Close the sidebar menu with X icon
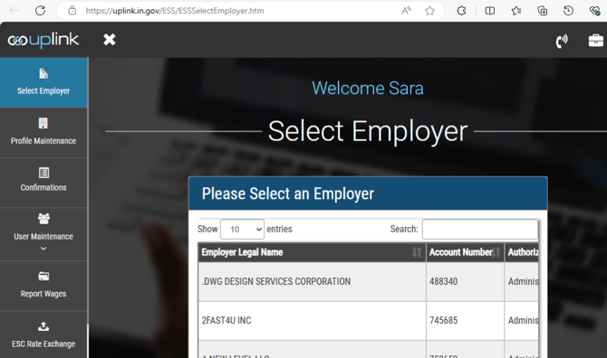This screenshot has height=358, width=607. [110, 40]
